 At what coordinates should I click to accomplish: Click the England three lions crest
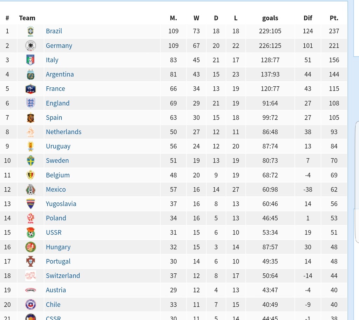31,103
